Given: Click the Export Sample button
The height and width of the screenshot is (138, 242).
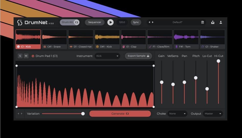Looking at the screenshot, I should click(138, 56).
